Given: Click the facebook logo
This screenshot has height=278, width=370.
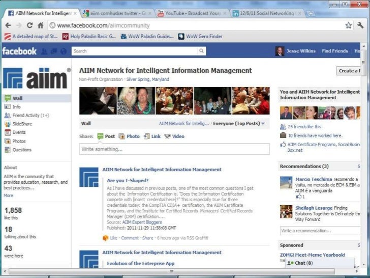Looking at the screenshot, I should 19,51.
